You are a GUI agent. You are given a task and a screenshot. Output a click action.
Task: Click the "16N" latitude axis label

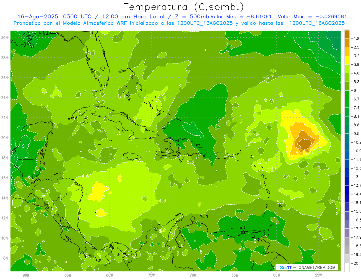click(x=5, y=178)
